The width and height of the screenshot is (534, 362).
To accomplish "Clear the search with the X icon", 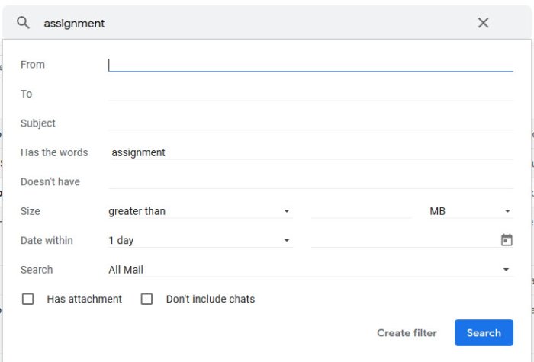I will pos(483,23).
